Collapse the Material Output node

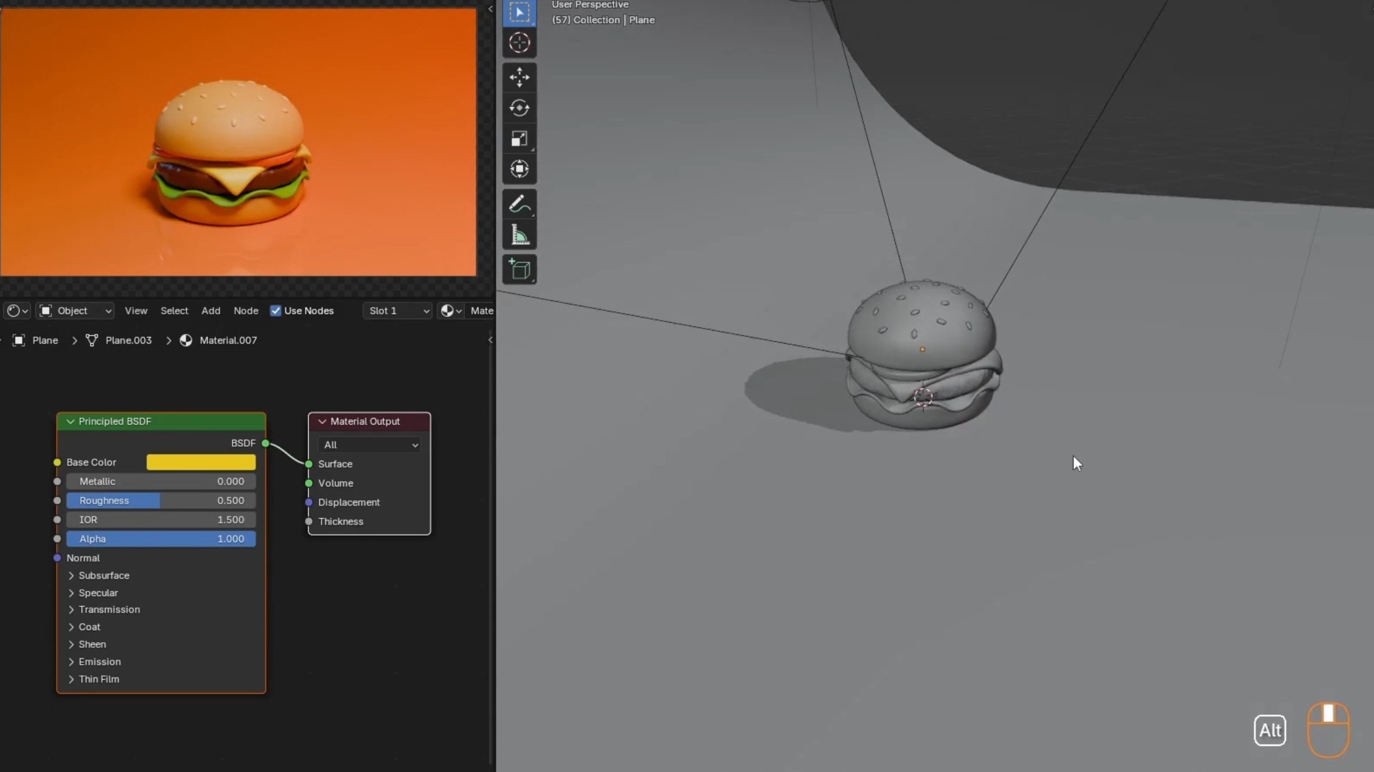[322, 422]
